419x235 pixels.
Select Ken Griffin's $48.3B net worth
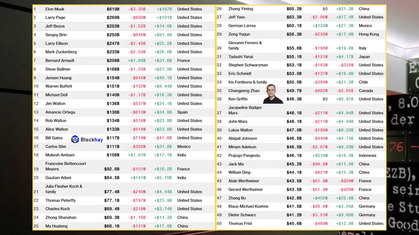click(x=294, y=99)
